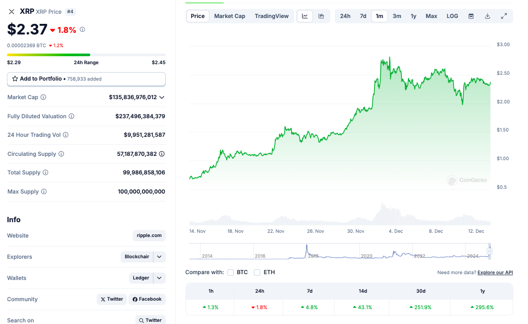Image resolution: width=528 pixels, height=324 pixels.
Task: Select the 7d time range
Action: [x=363, y=16]
